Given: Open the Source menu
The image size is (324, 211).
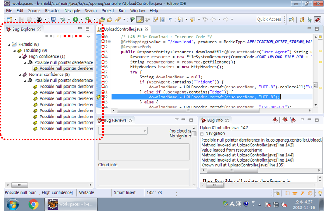Looking at the screenshot, I should pyautogui.click(x=34, y=10).
